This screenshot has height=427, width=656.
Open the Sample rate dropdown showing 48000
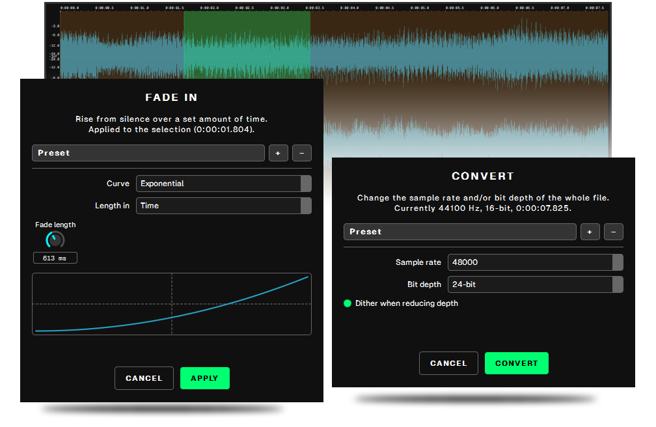tap(536, 262)
